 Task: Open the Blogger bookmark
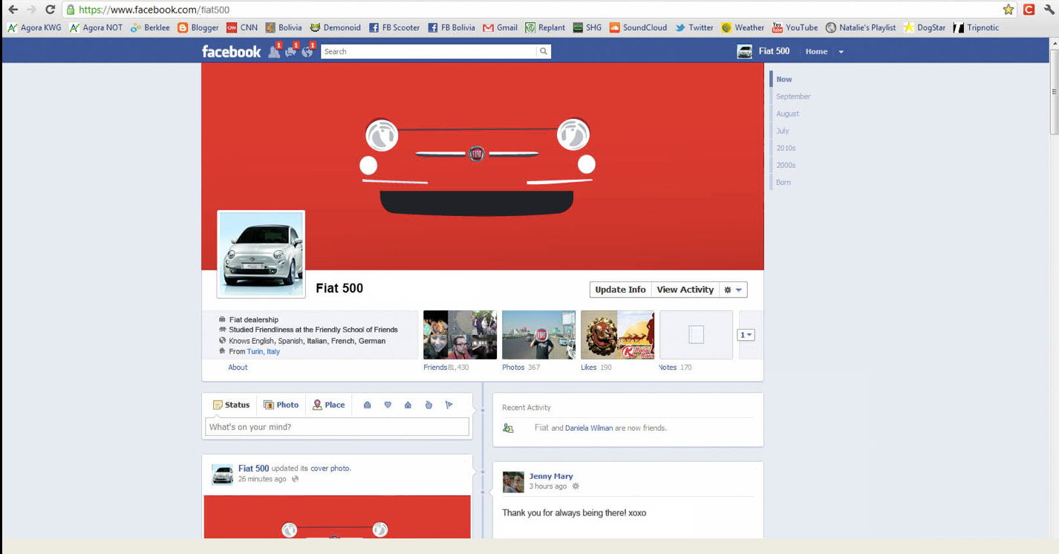point(198,27)
